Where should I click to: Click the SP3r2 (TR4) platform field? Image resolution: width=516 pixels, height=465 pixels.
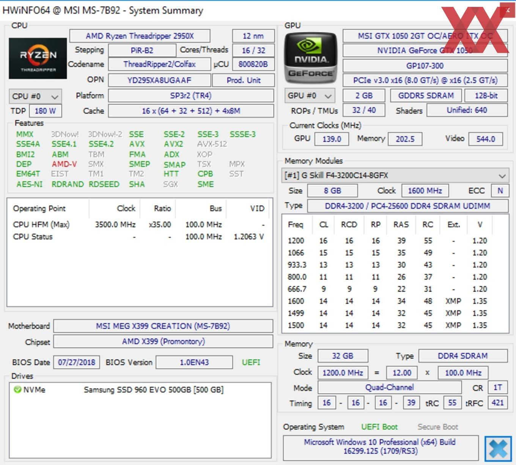tap(191, 96)
